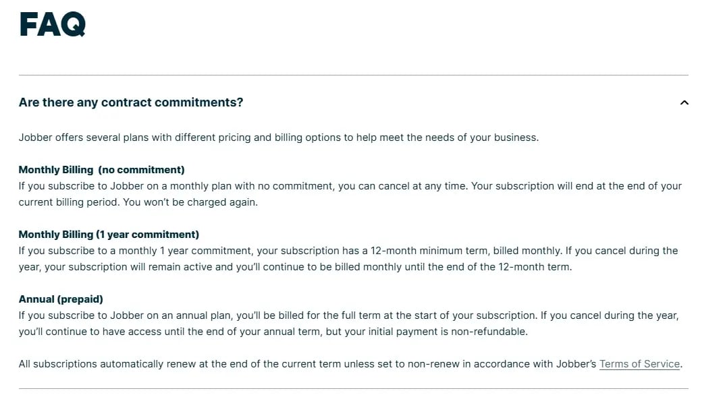Click the underlined Terms of Service text
The height and width of the screenshot is (395, 723).
(x=639, y=363)
